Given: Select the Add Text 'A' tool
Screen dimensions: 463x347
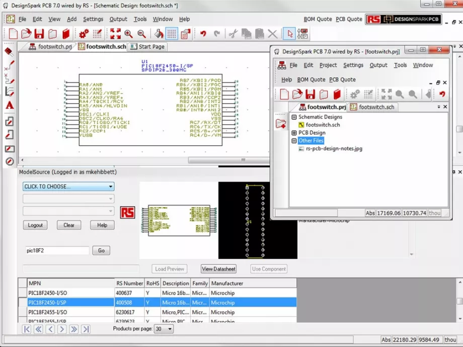Looking at the screenshot, I should pos(10,105).
